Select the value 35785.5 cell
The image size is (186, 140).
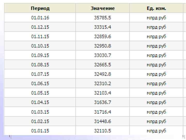pos(103,18)
